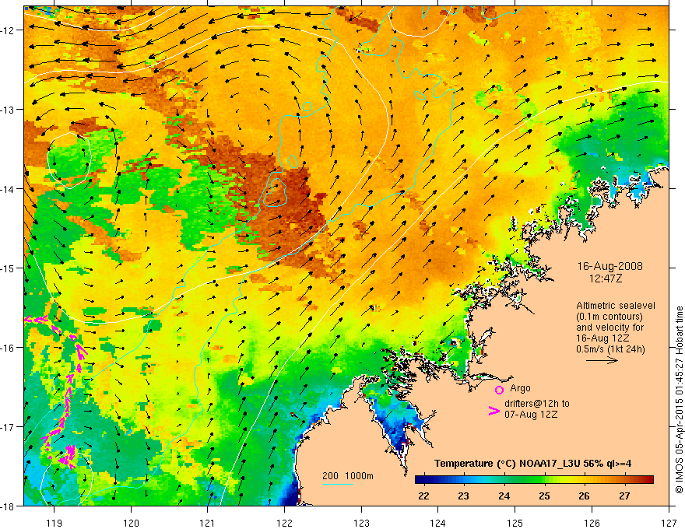Click the longitude axis label 123
Viewport: 685px width, 529px height.
361,523
